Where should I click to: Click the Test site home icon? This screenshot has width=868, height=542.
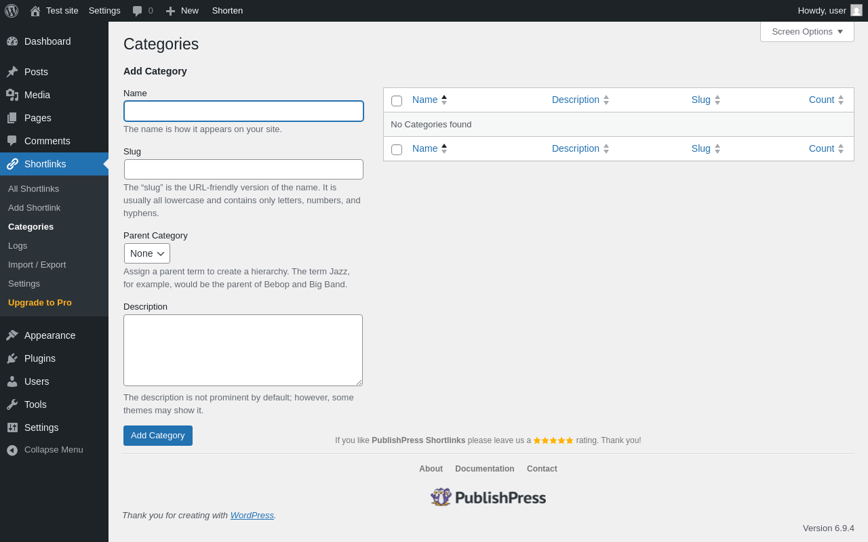[35, 11]
